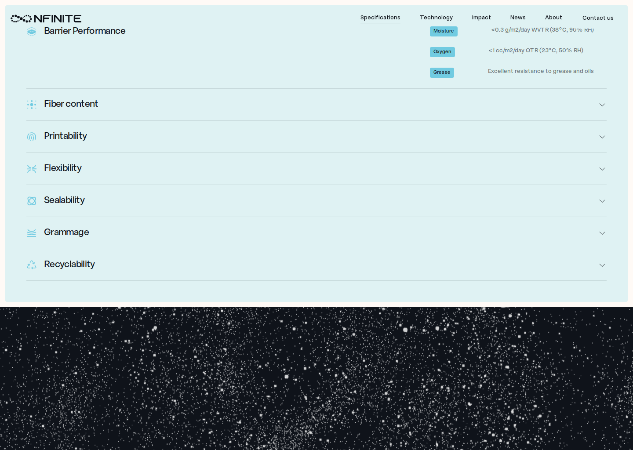Select the Moisture tag
Image resolution: width=633 pixels, height=450 pixels.
(x=444, y=31)
